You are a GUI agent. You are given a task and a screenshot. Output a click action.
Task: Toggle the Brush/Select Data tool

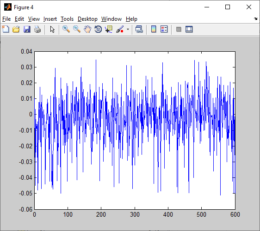point(120,29)
